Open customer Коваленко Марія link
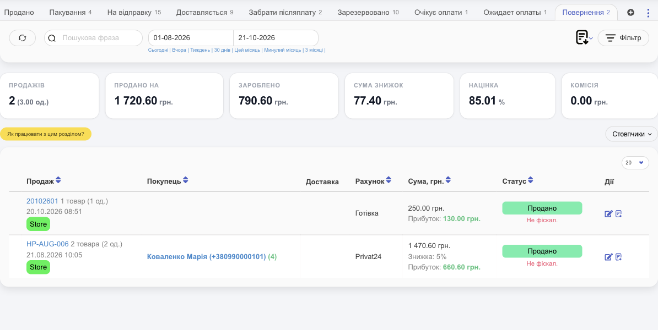The width and height of the screenshot is (658, 330). tap(207, 257)
